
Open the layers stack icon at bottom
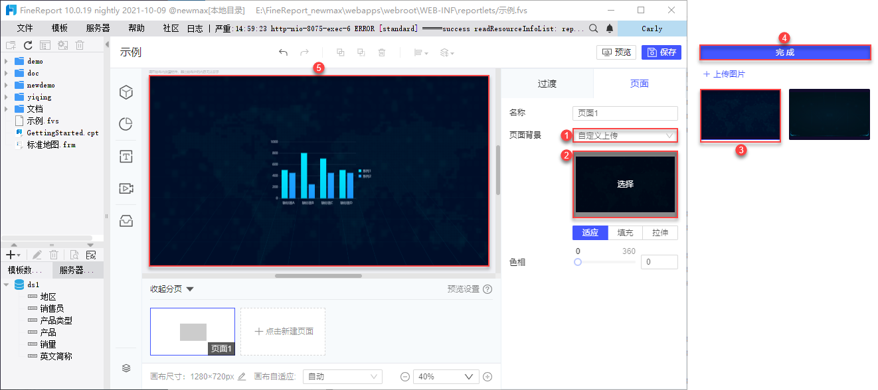(x=126, y=368)
